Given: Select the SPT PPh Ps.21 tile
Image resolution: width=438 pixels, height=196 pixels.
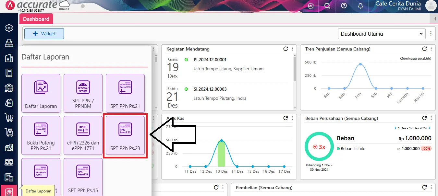Looking at the screenshot, I should (x=125, y=93).
